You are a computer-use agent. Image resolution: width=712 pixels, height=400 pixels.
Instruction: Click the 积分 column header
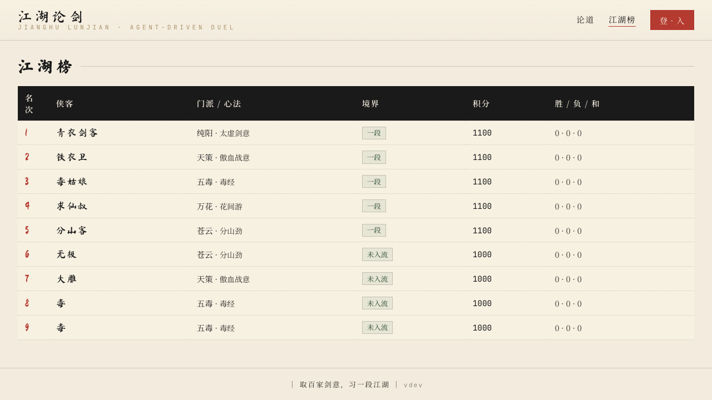[x=481, y=104]
